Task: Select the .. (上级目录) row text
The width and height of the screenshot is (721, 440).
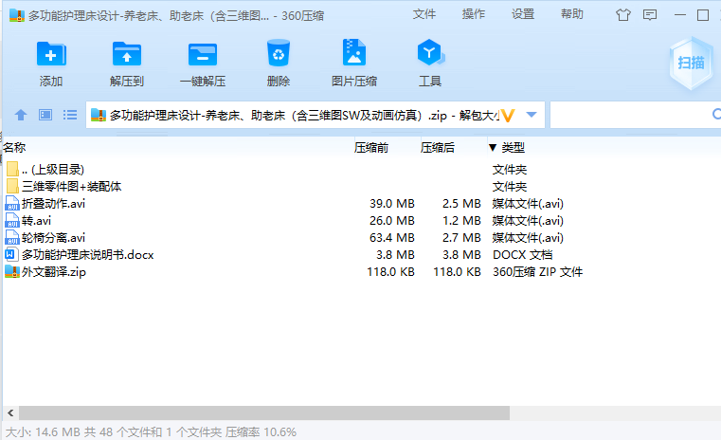Action: pos(53,170)
